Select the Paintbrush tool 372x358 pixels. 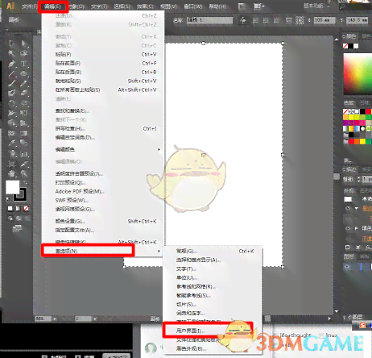[12, 84]
